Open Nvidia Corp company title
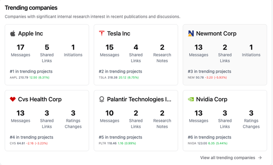 pyautogui.click(x=212, y=99)
